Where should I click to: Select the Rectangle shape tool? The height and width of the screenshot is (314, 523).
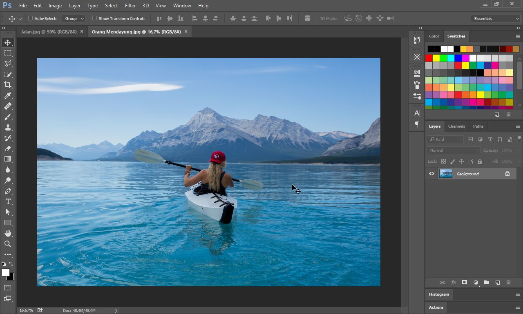(8, 223)
